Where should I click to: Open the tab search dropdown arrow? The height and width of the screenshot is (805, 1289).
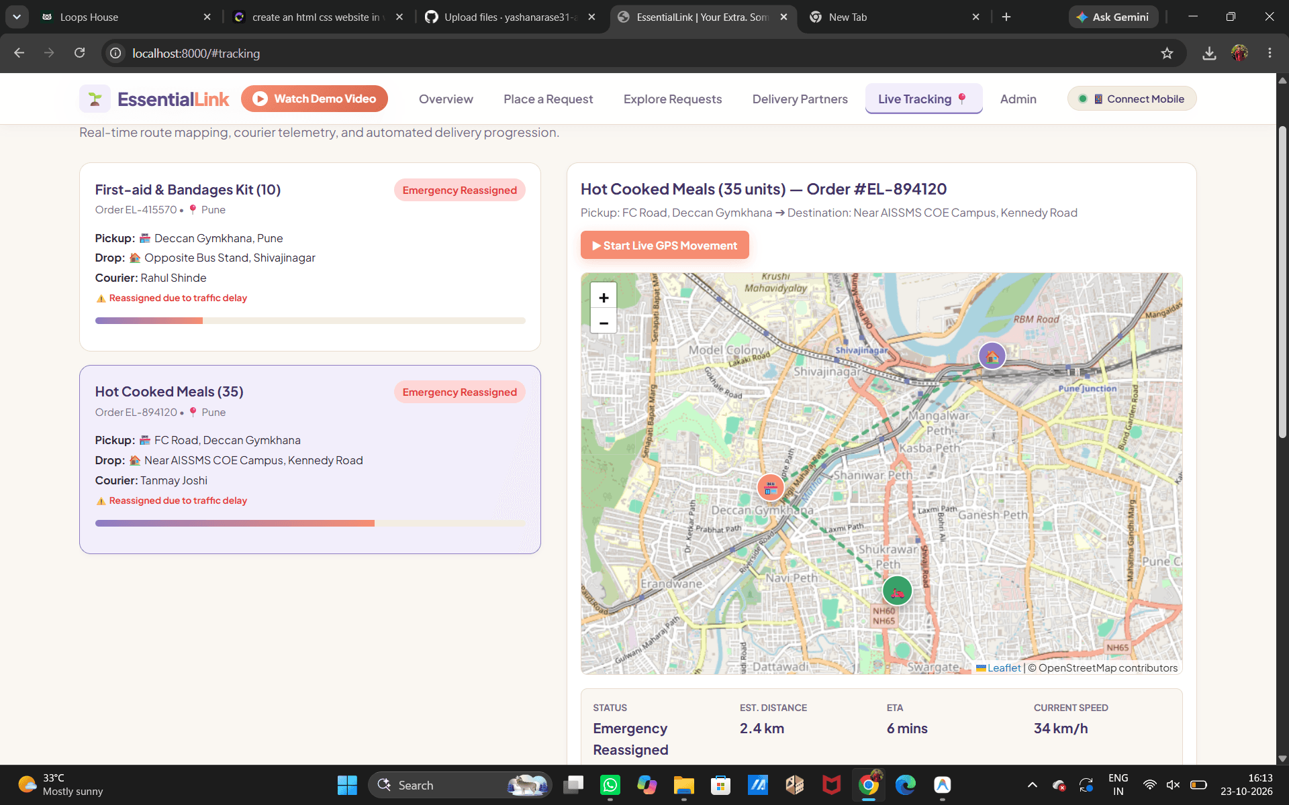(17, 17)
